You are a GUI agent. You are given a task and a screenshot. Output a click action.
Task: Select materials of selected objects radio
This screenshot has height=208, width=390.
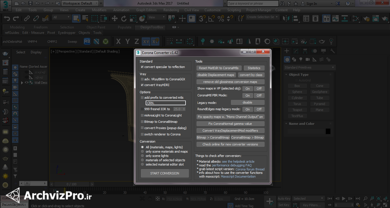pyautogui.click(x=143, y=160)
